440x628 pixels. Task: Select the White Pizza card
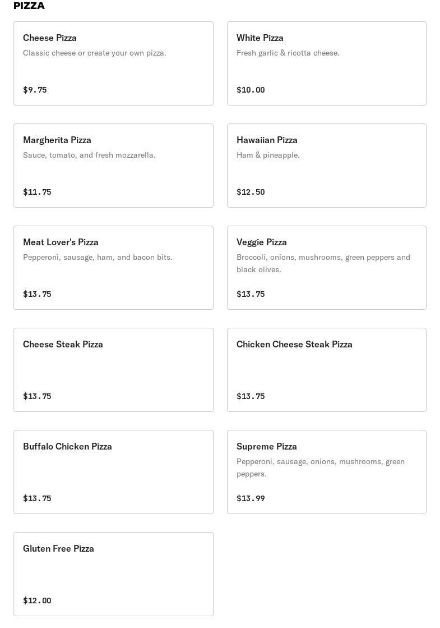326,63
